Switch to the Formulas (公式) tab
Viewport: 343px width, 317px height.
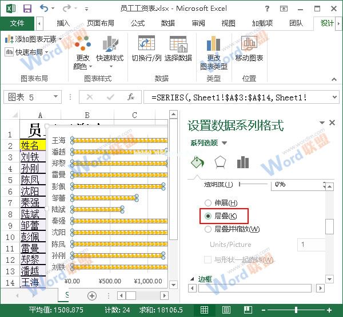pos(137,23)
